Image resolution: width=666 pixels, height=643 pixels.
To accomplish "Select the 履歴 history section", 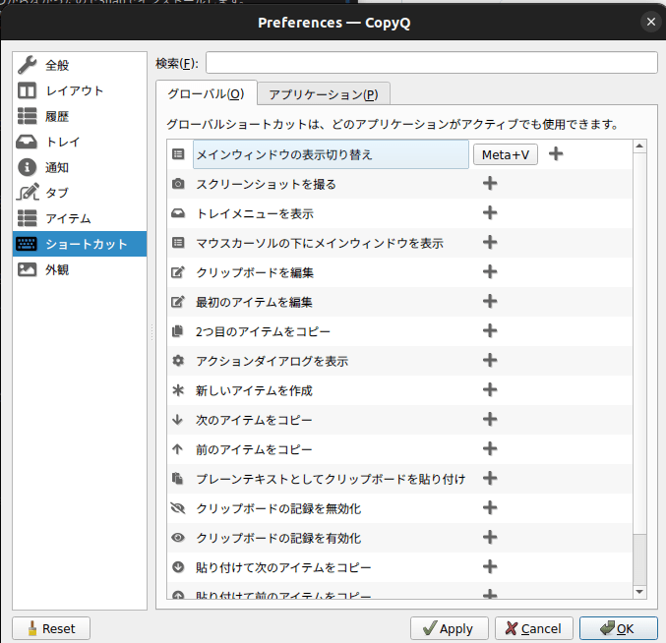I will pos(80,116).
